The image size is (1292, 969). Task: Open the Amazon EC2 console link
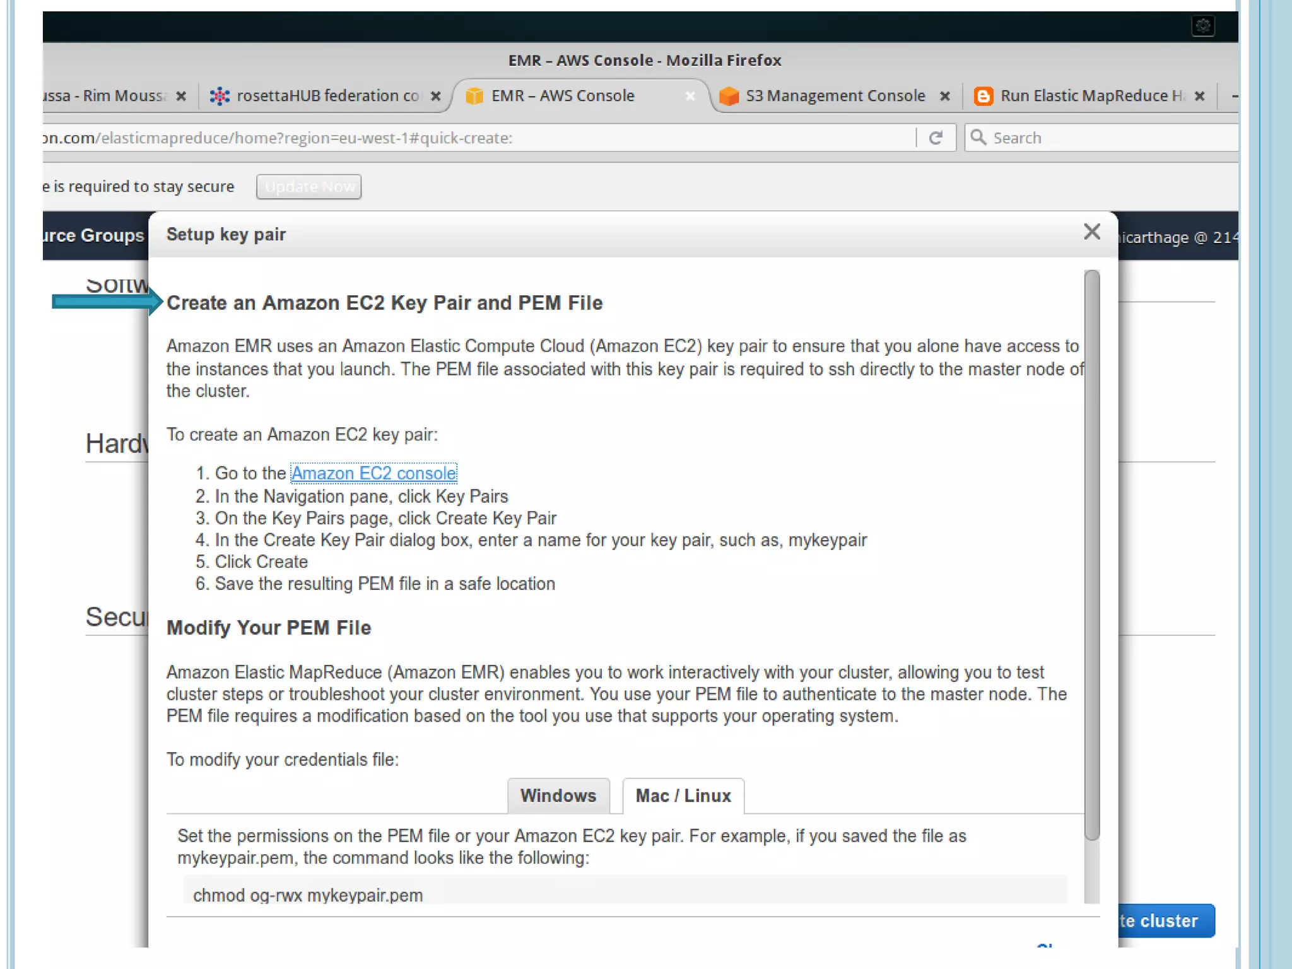click(x=373, y=473)
